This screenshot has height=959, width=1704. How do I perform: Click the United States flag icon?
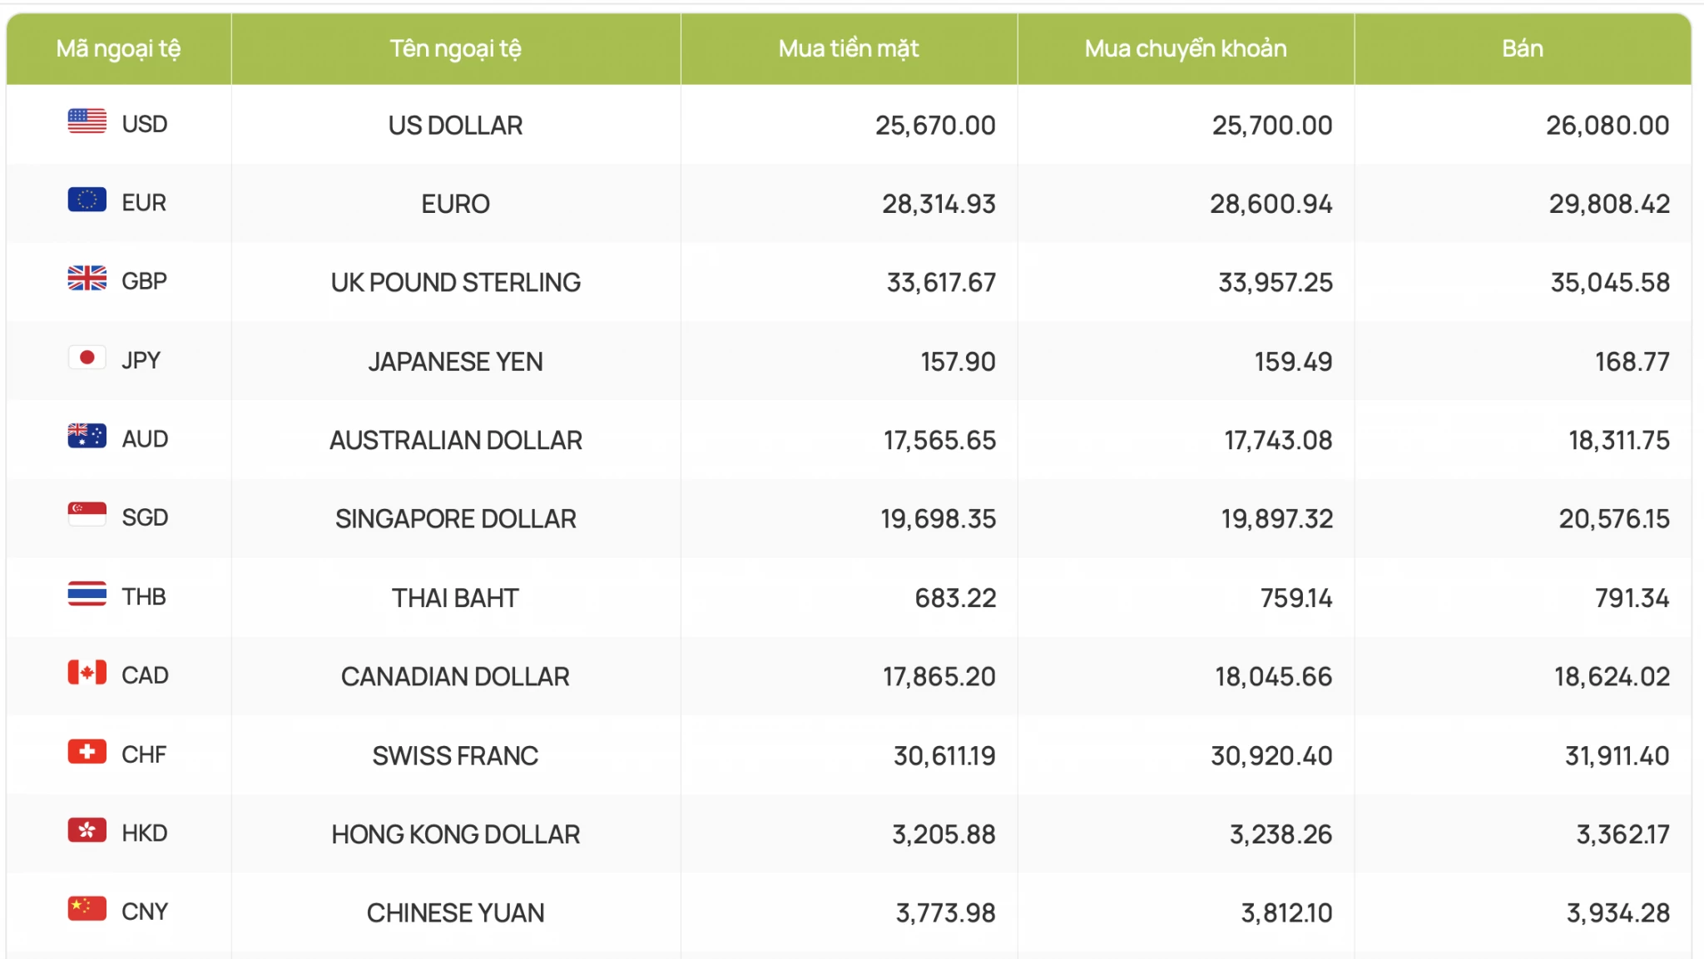tap(87, 121)
